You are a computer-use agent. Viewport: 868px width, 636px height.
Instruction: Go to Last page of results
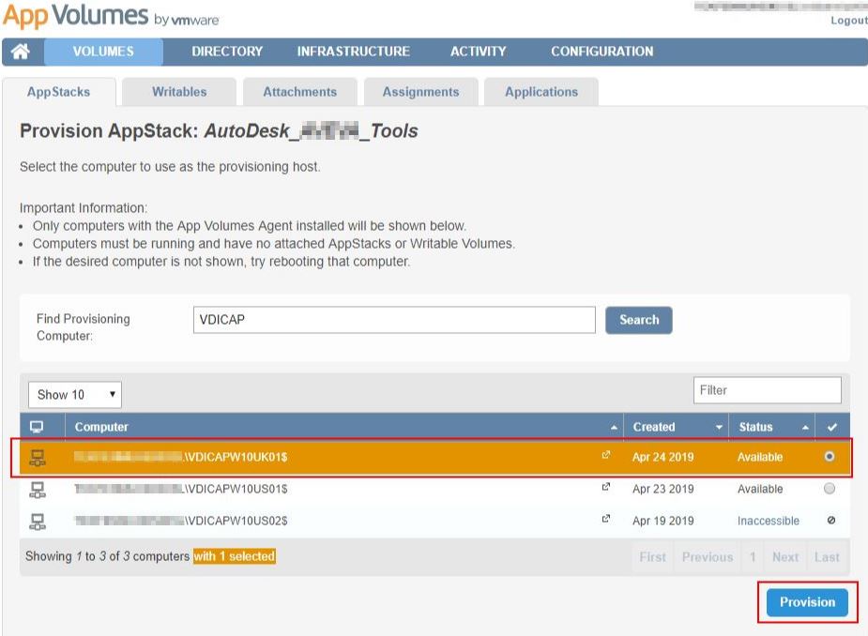827,557
